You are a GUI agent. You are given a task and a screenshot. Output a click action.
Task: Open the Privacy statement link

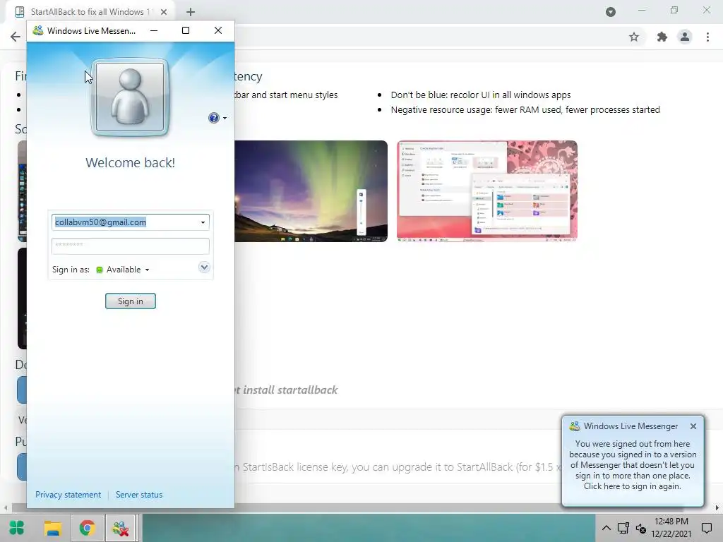coord(68,495)
